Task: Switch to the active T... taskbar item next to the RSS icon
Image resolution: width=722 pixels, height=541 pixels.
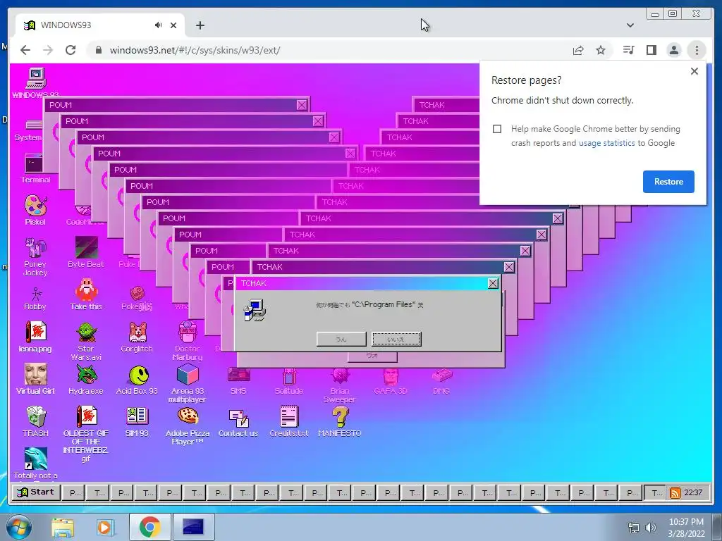Action: point(655,492)
